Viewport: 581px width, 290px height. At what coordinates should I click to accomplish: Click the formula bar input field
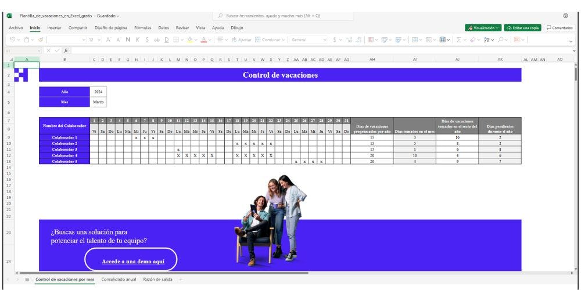click(321, 50)
